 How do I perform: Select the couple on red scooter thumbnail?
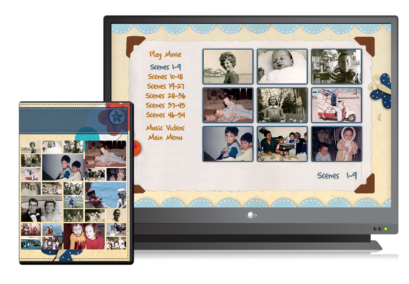(x=336, y=105)
